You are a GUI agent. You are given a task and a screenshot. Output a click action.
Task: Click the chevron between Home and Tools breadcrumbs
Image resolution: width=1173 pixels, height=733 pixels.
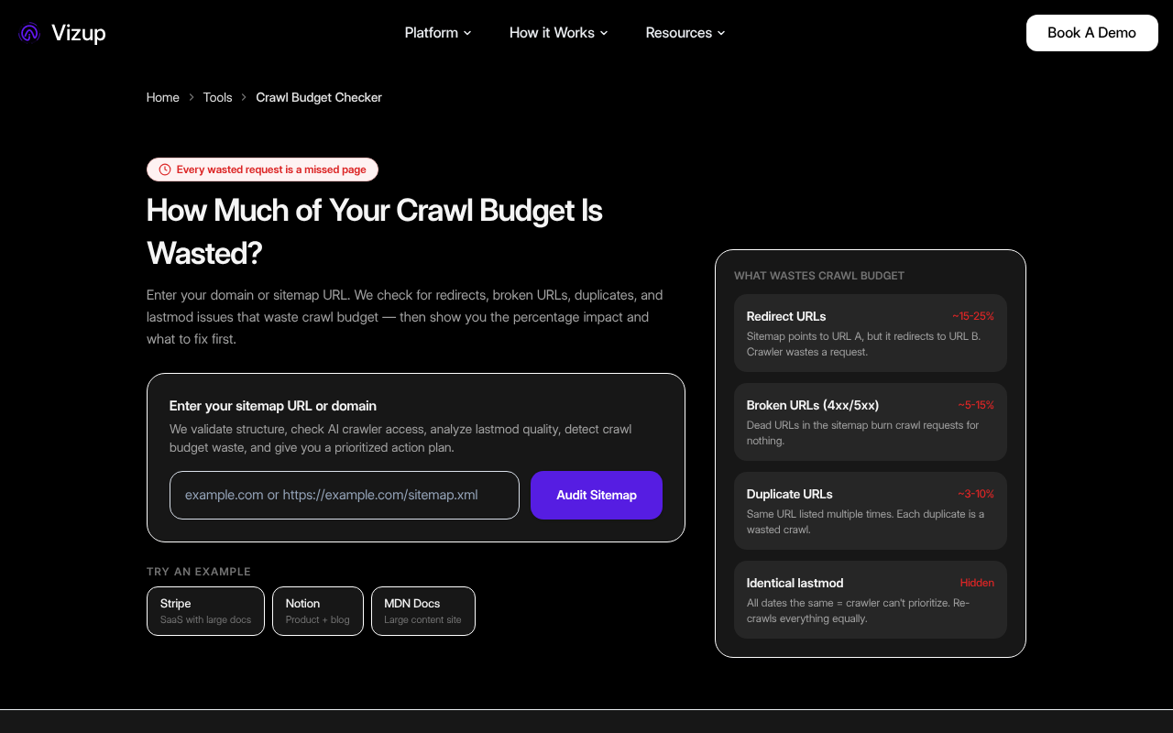[x=191, y=97]
